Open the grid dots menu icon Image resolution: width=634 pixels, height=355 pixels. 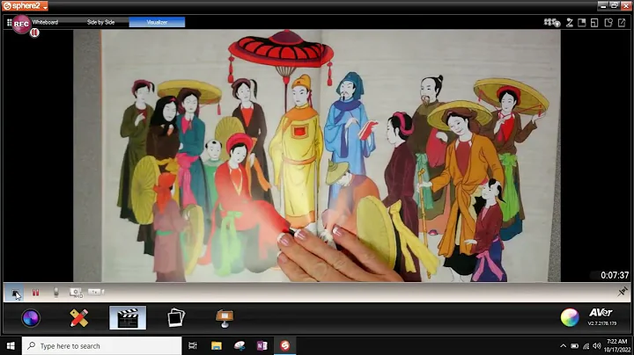9,23
